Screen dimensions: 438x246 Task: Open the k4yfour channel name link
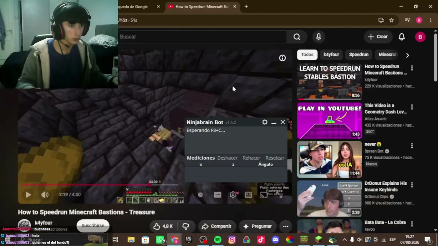(43, 223)
